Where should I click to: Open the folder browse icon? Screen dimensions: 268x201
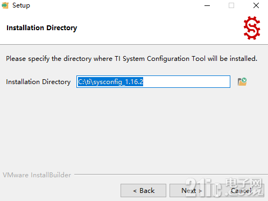pyautogui.click(x=242, y=82)
